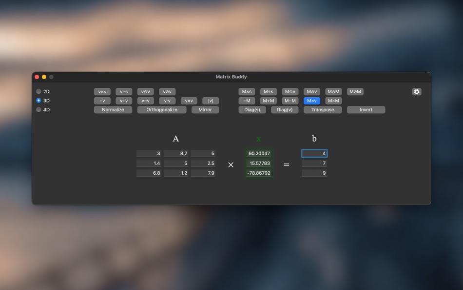Click the Normalize button
This screenshot has width=463, height=290.
[x=113, y=110]
